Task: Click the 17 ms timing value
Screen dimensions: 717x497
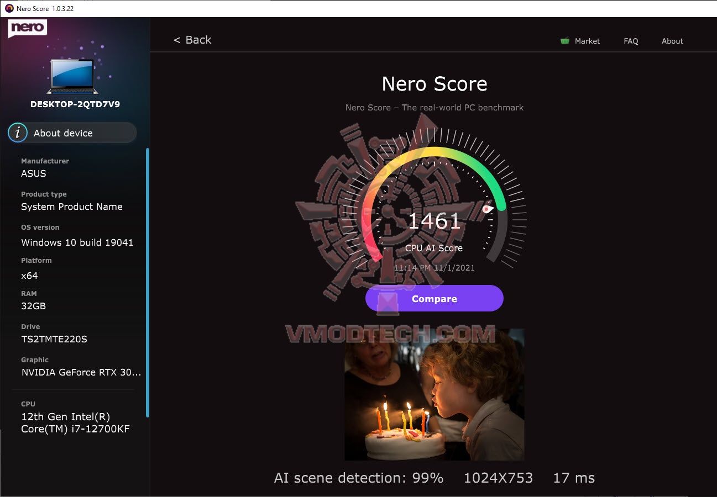Action: pos(574,478)
